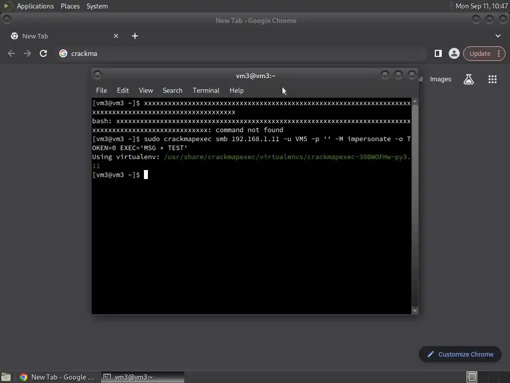
Task: Click terminal scrollbar down arrow
Action: tap(415, 311)
